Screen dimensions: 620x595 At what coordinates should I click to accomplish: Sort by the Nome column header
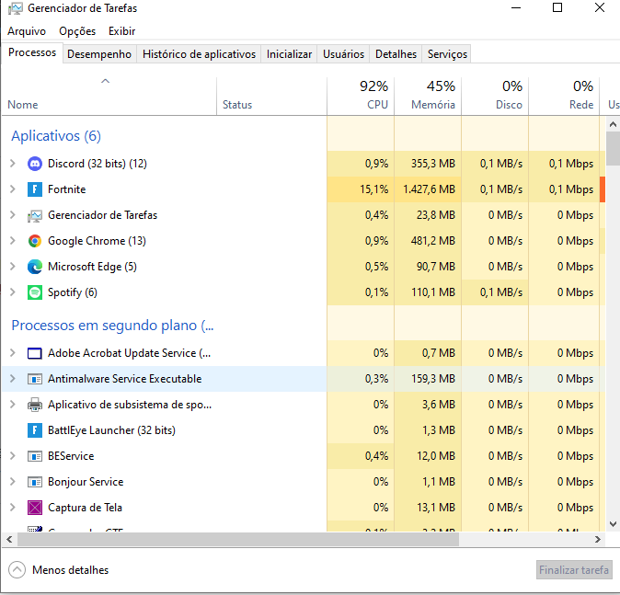(x=109, y=96)
